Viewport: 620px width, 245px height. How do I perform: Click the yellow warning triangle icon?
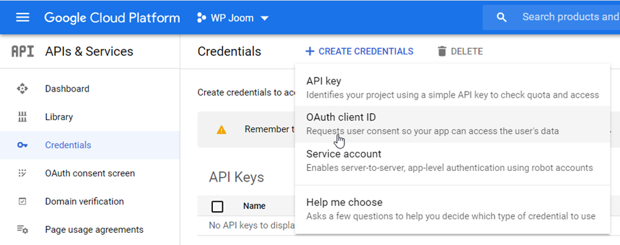click(x=222, y=130)
